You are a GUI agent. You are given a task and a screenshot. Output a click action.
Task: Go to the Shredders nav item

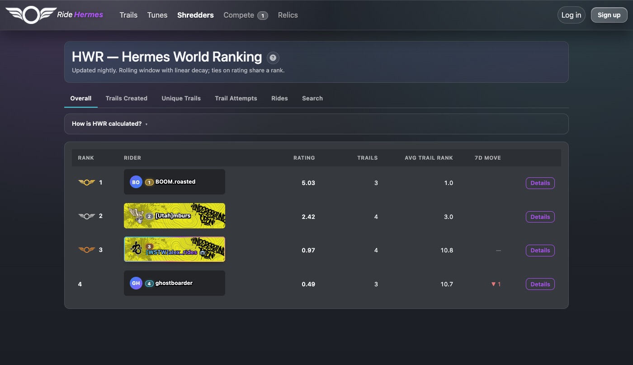tap(195, 15)
